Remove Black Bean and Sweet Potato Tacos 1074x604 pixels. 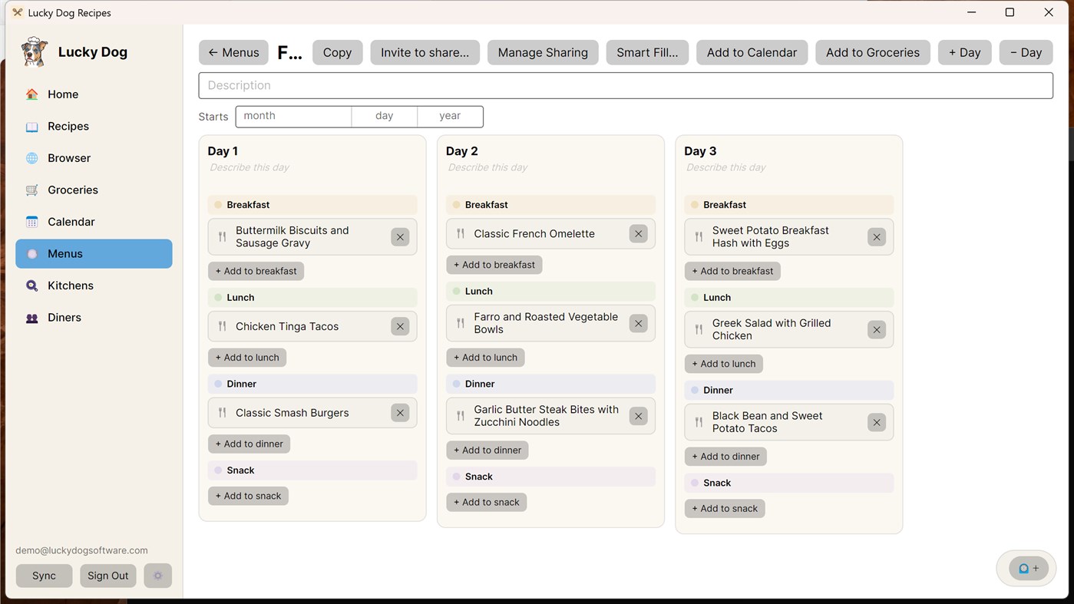877,422
